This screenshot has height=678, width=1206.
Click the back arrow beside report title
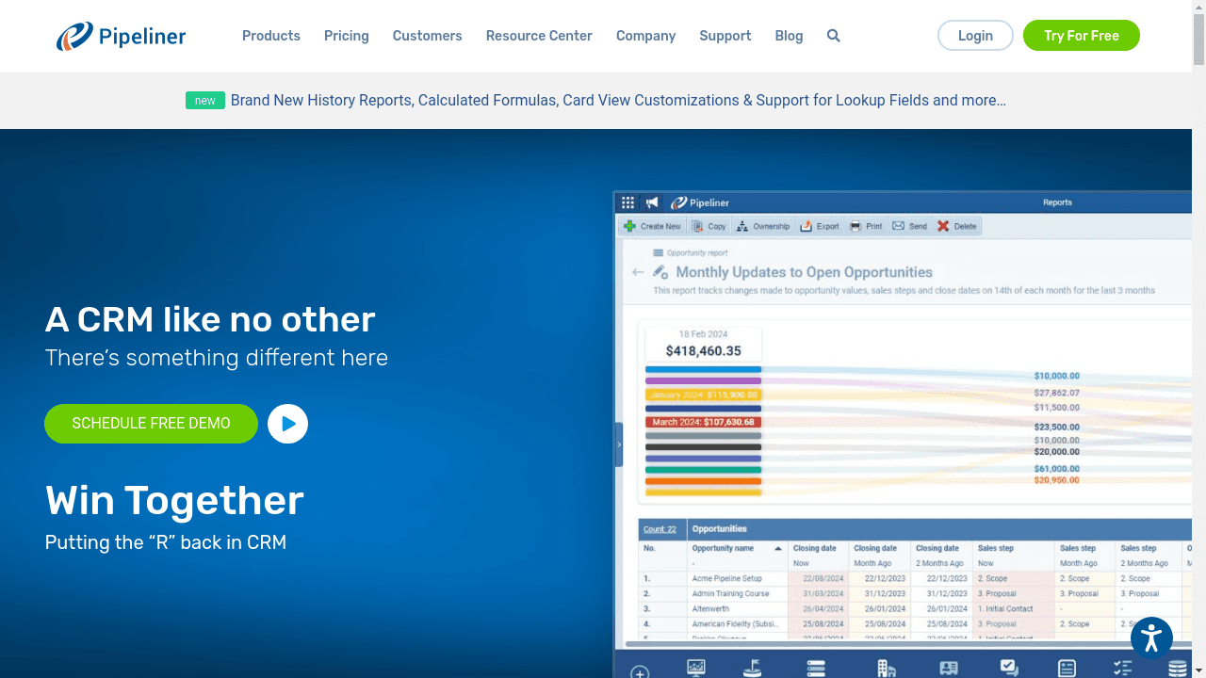point(638,272)
